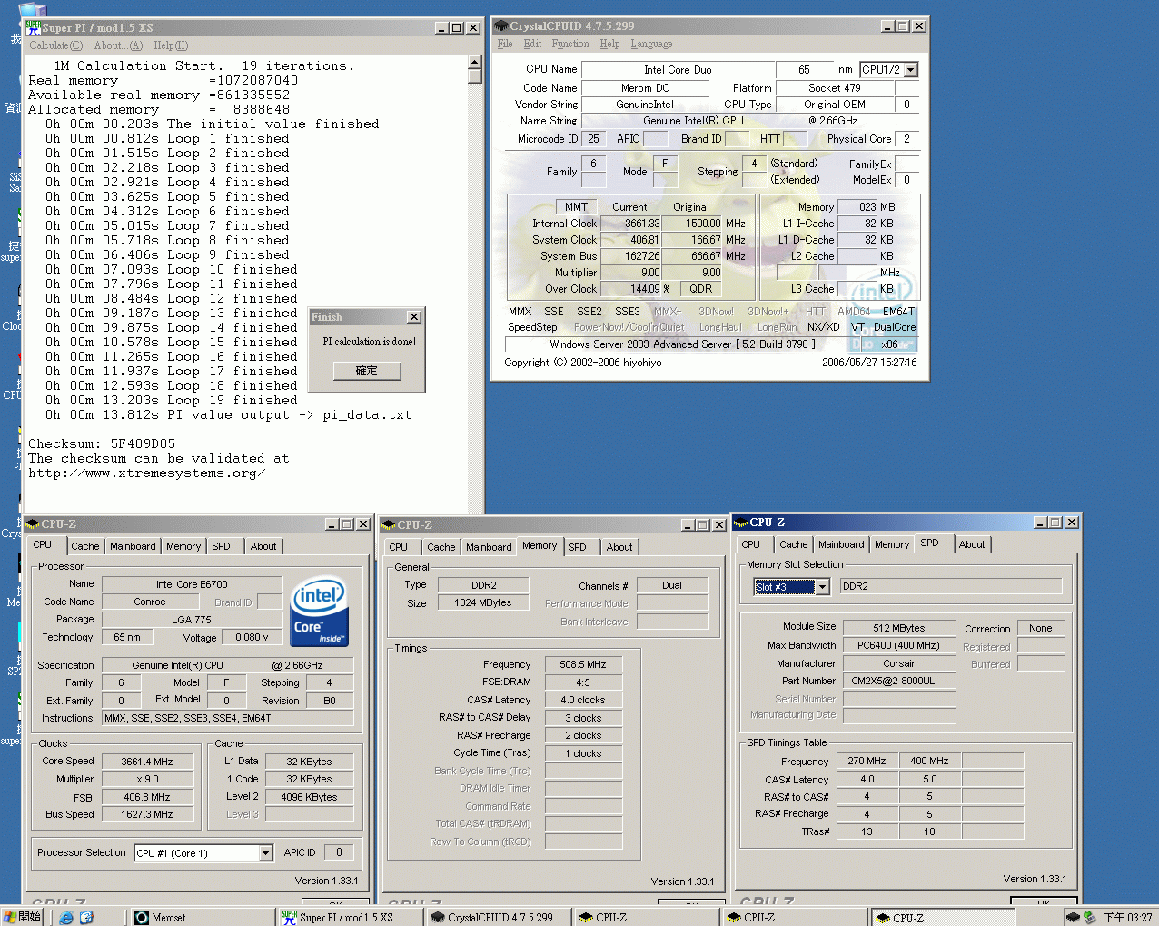The image size is (1159, 926).
Task: Open the Function menu in CrystalCPUID
Action: [x=570, y=44]
